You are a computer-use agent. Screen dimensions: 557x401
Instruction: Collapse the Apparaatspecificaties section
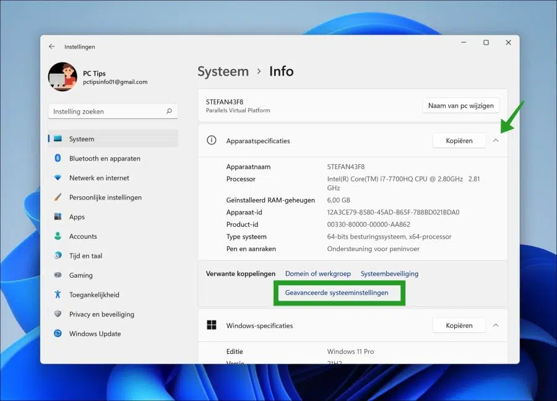coord(496,141)
